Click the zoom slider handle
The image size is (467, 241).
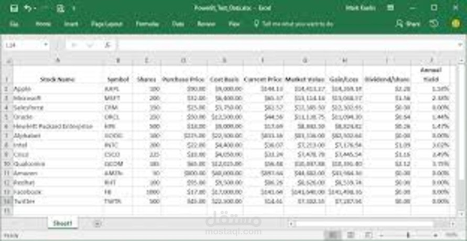tap(408, 235)
